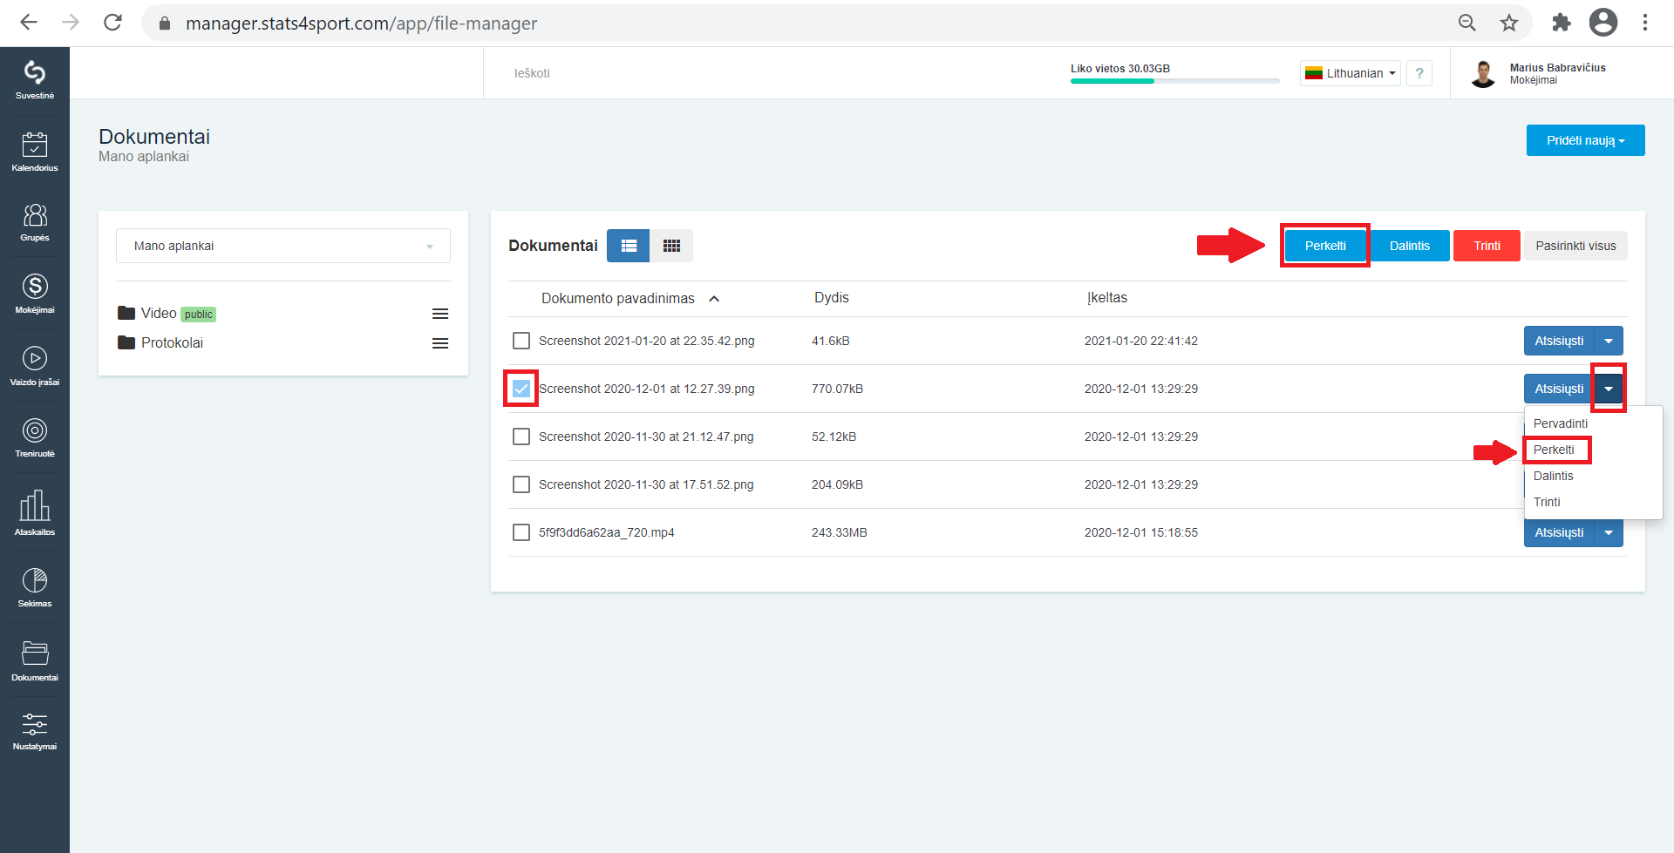1674x853 pixels.
Task: Open hamburger menu for Video folder
Action: click(440, 314)
